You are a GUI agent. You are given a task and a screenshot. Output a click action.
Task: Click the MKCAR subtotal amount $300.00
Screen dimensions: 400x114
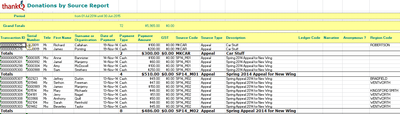150,53
